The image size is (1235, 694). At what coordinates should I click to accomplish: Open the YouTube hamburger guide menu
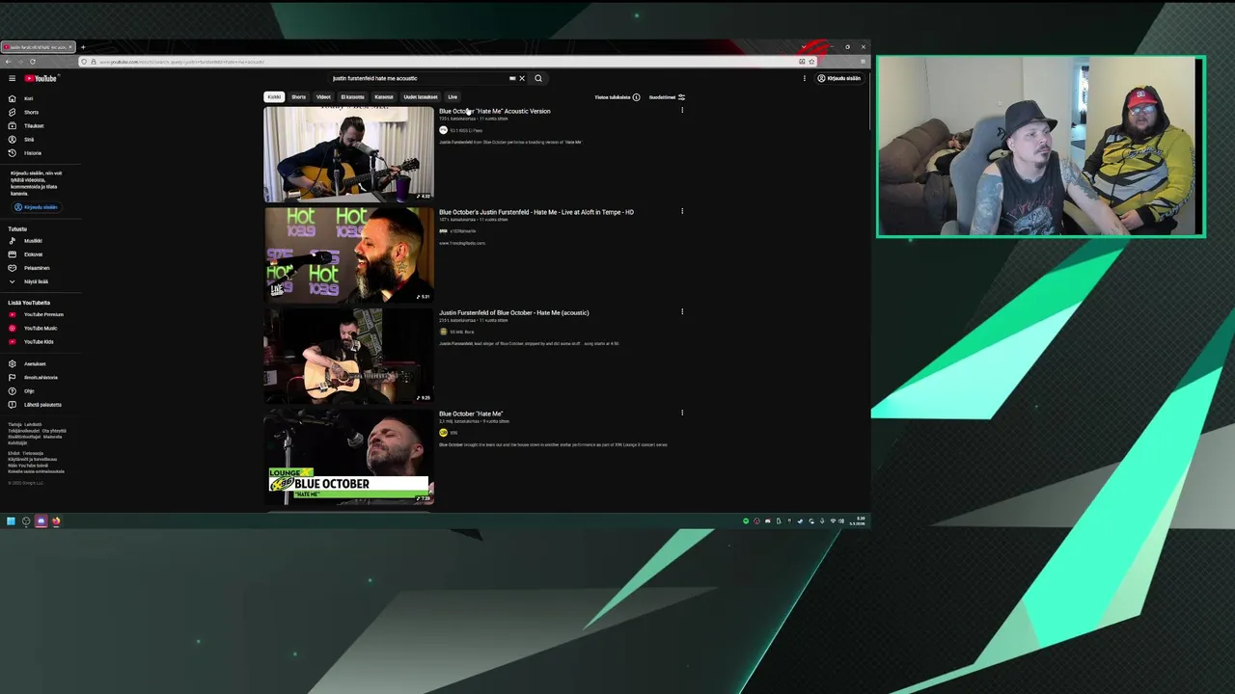[12, 78]
